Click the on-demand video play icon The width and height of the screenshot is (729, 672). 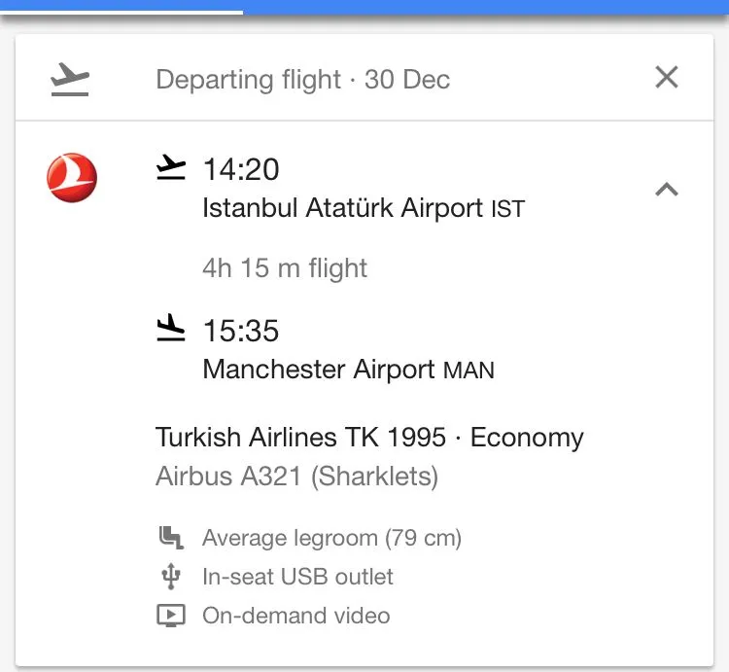pos(171,616)
